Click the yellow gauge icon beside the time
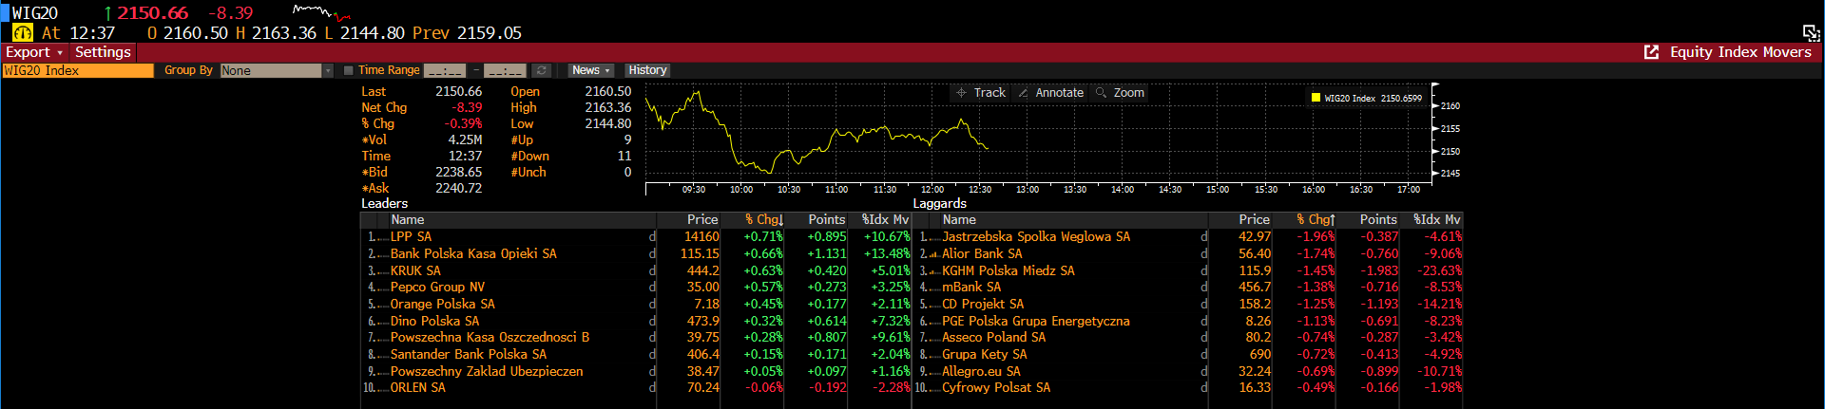Viewport: 1825px width, 409px height. pos(23,32)
